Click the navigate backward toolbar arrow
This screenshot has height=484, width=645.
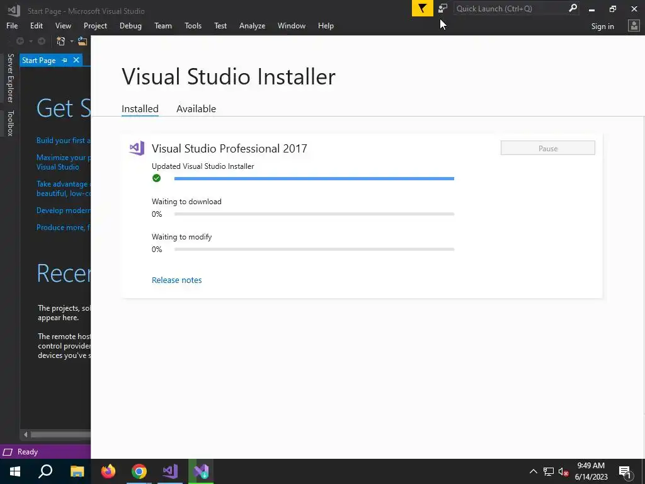(20, 41)
